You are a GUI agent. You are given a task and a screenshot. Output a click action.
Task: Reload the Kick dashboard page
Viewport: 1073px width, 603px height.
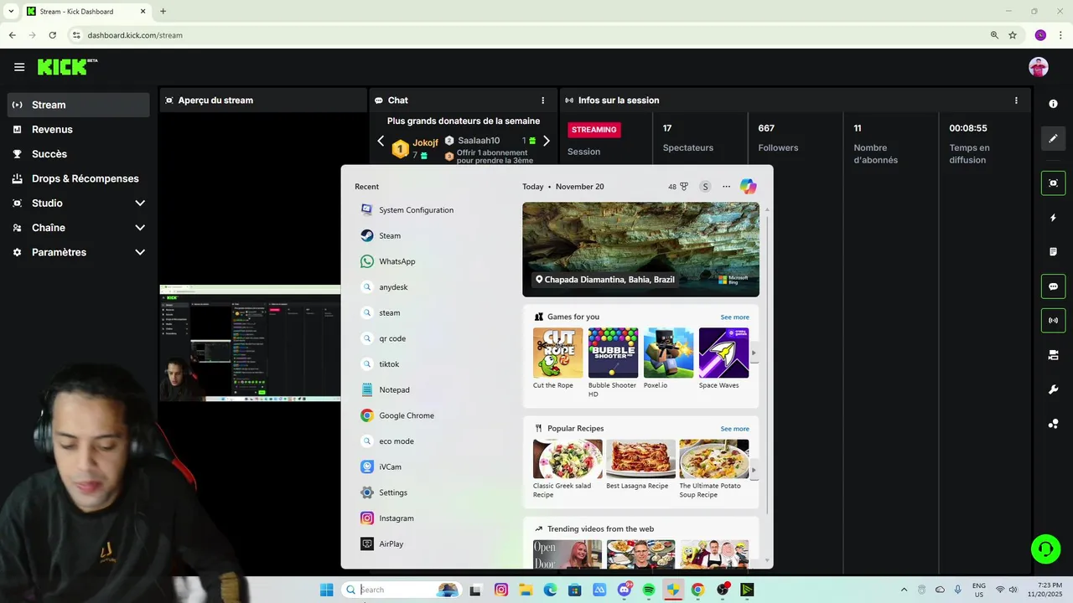pos(52,35)
